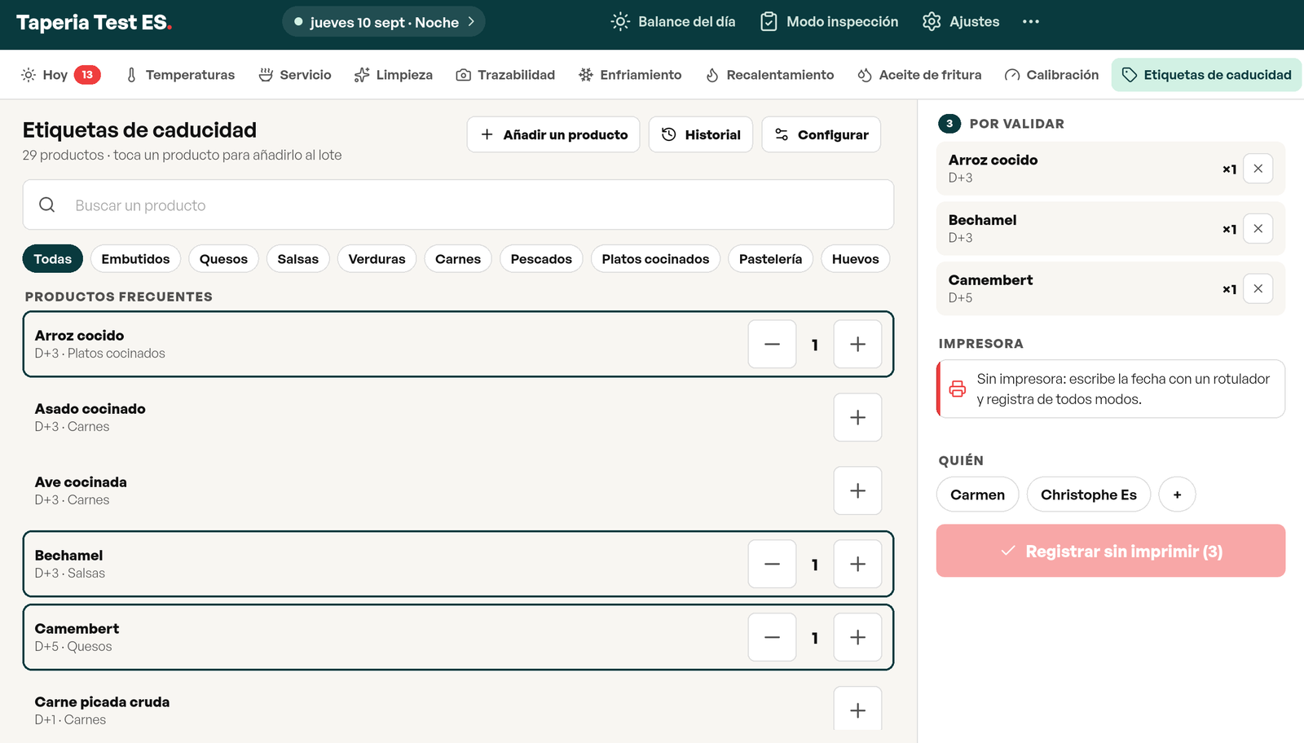This screenshot has width=1304, height=743.
Task: Add Asado cocinado to the batch
Action: [857, 418]
